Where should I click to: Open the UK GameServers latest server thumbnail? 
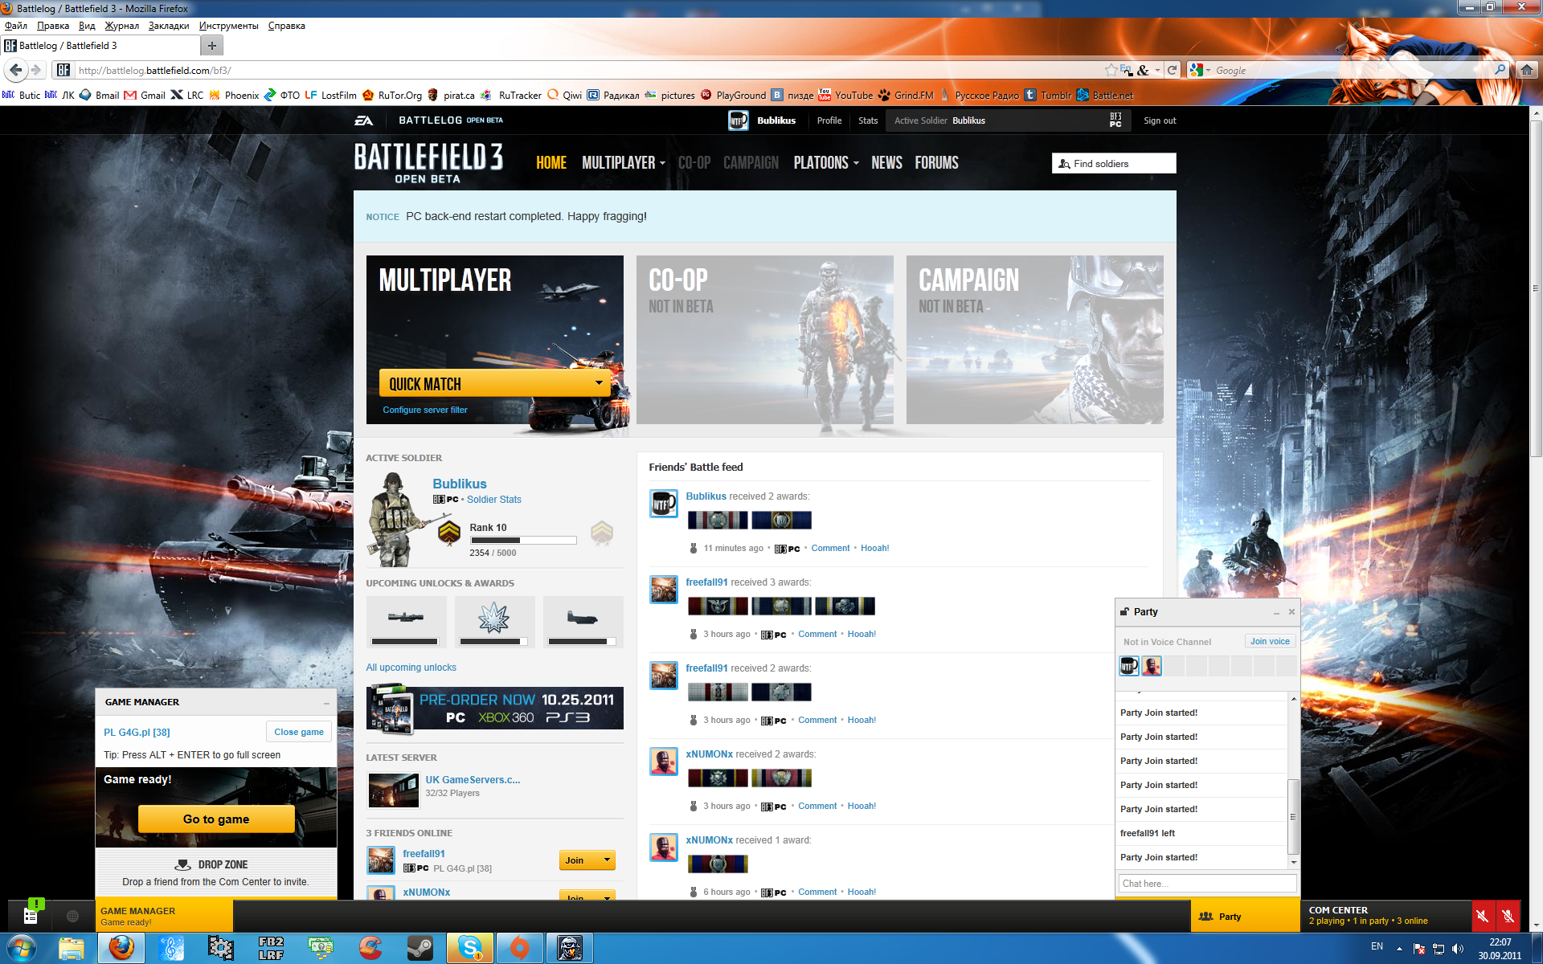point(393,790)
